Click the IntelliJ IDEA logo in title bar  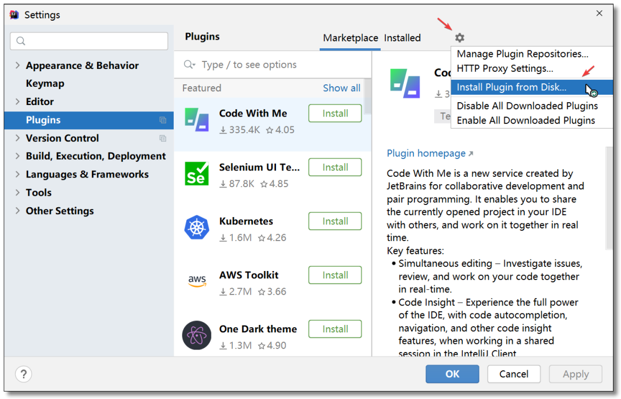pyautogui.click(x=14, y=14)
